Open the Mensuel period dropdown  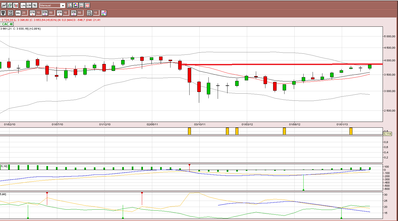tap(52, 6)
